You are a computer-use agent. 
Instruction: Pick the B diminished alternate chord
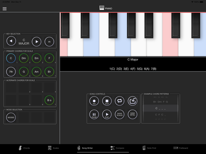click(x=49, y=100)
